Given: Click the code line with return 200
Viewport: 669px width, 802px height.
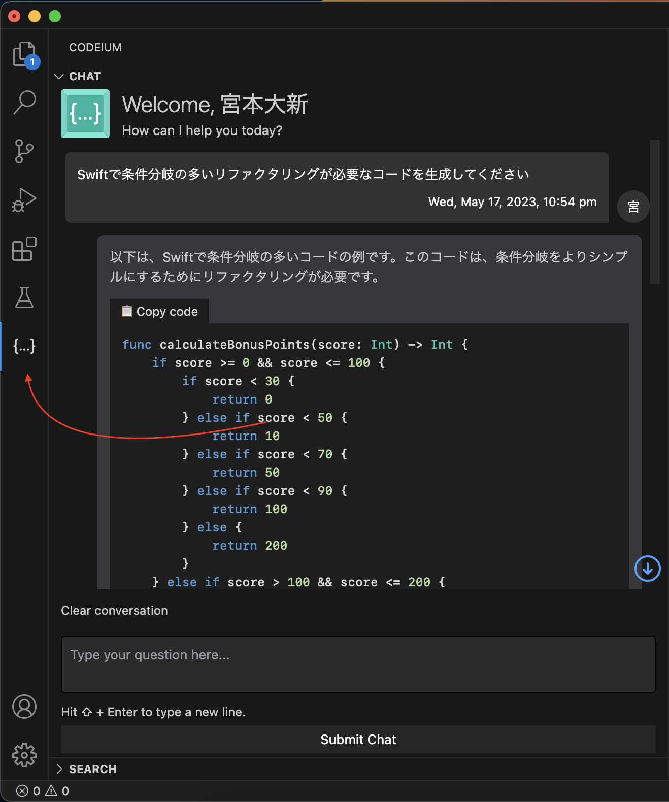Looking at the screenshot, I should 250,546.
